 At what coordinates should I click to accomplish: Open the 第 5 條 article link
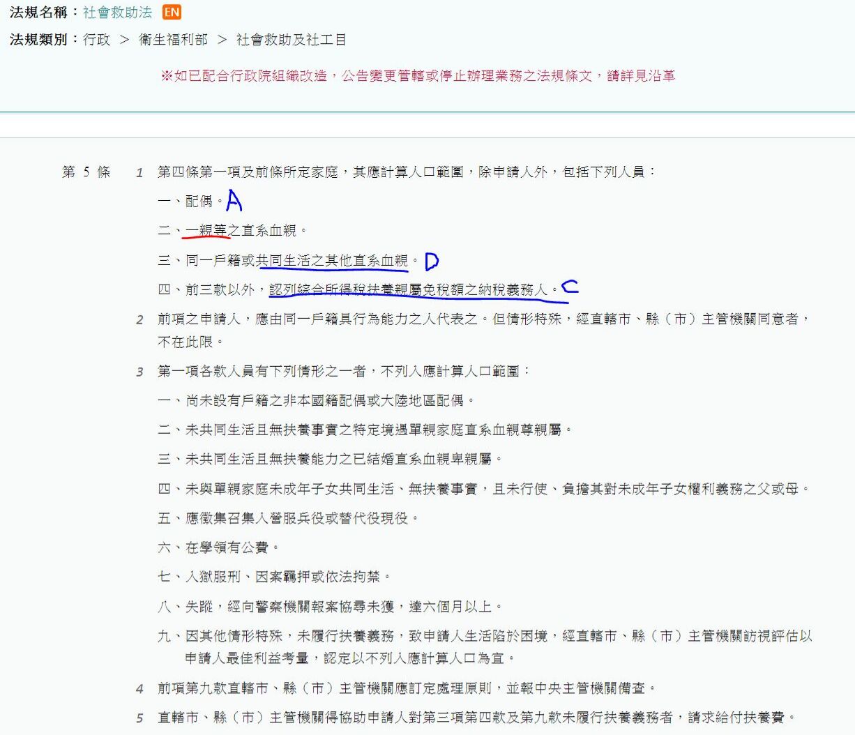point(86,172)
